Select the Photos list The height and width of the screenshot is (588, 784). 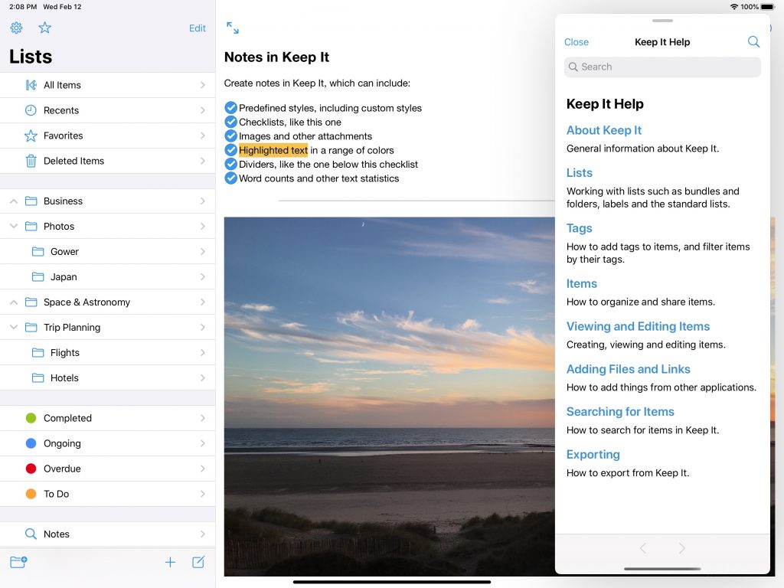[107, 227]
